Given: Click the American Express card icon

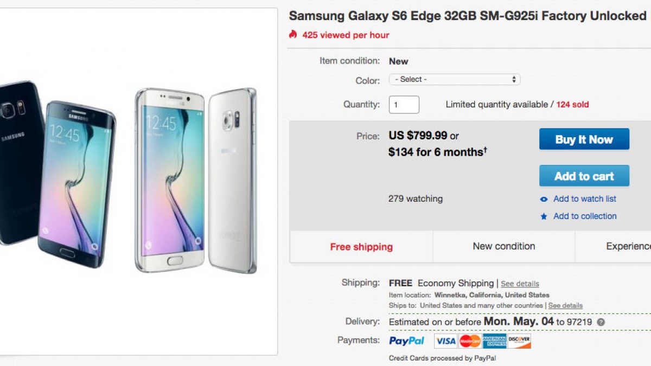Looking at the screenshot, I should coord(494,341).
